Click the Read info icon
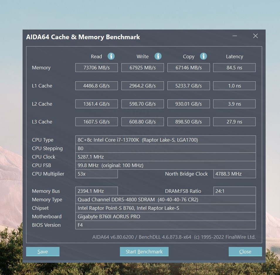 pyautogui.click(x=111, y=56)
